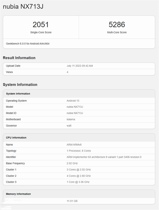Click the Governor label

pyautogui.click(x=11, y=126)
